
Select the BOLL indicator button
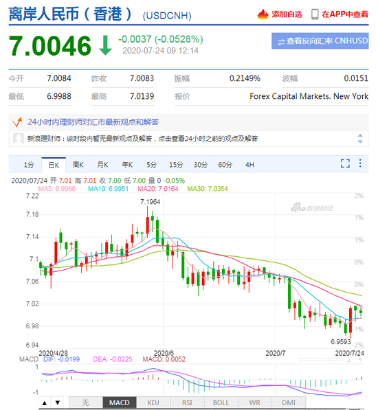click(x=221, y=402)
